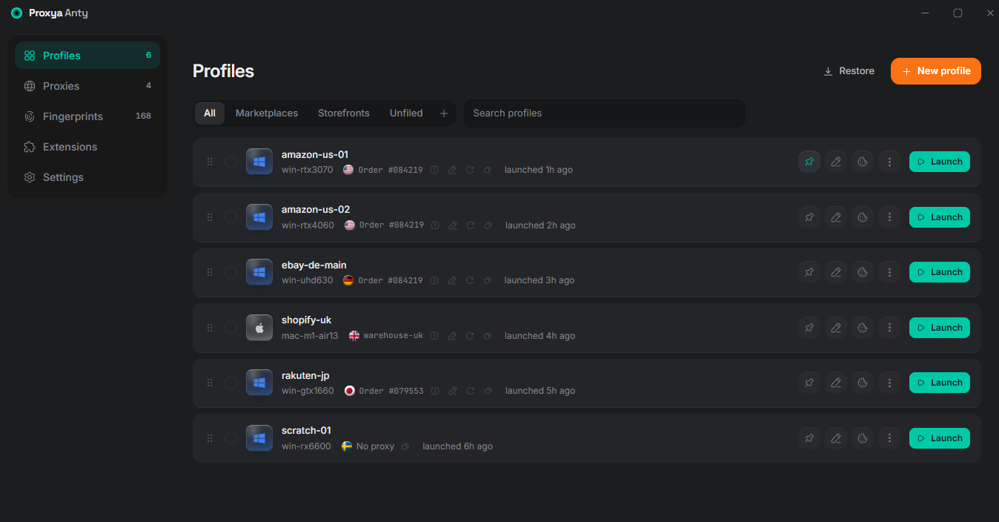Open cookies for ebay-de-main
Image resolution: width=999 pixels, height=522 pixels.
(x=863, y=272)
